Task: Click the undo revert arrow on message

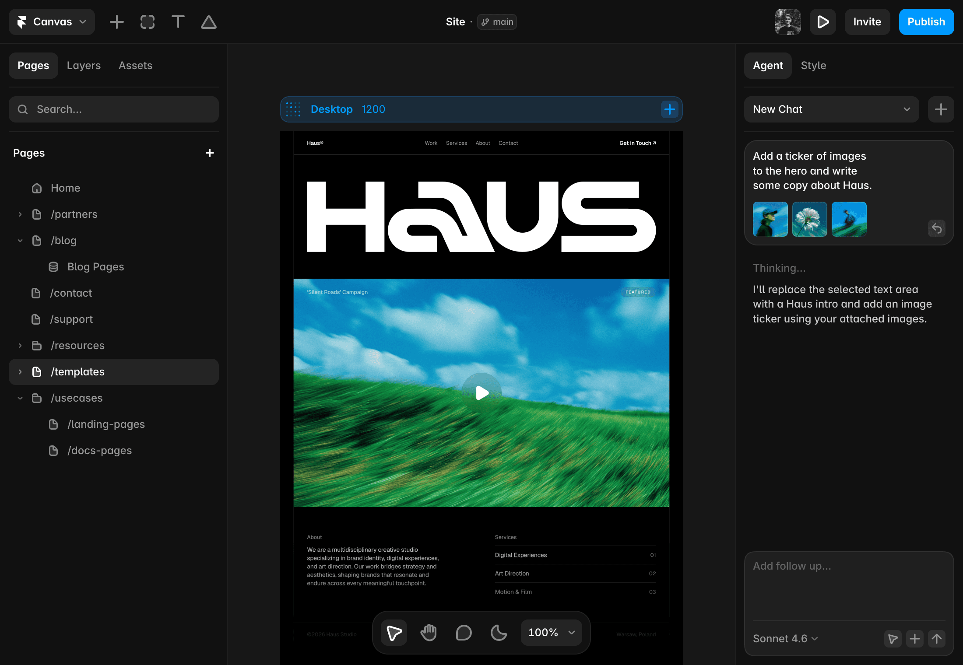Action: click(x=937, y=228)
